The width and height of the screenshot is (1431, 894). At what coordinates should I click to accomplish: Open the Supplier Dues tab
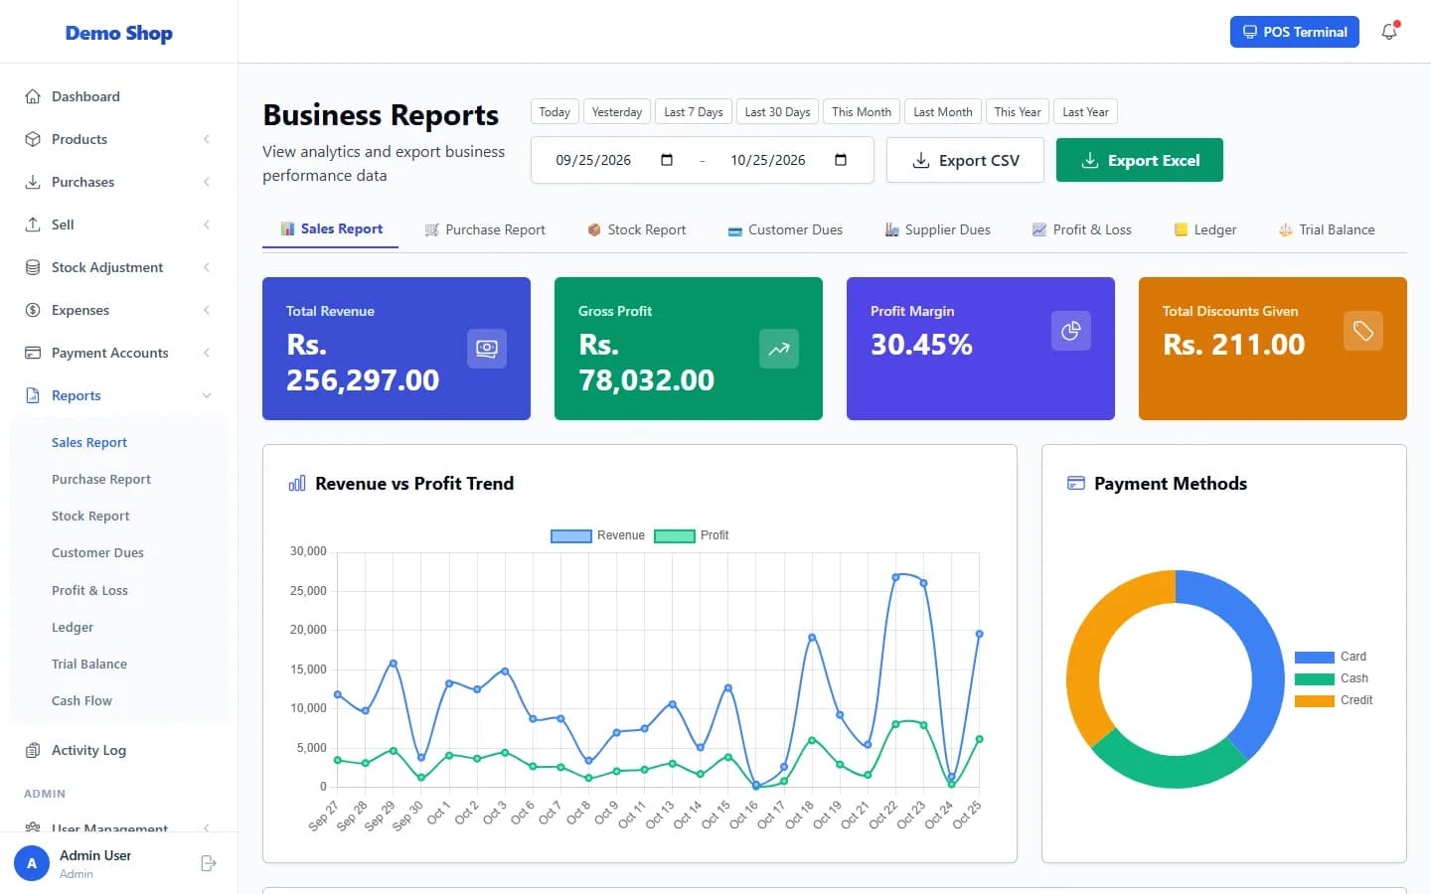pyautogui.click(x=938, y=229)
